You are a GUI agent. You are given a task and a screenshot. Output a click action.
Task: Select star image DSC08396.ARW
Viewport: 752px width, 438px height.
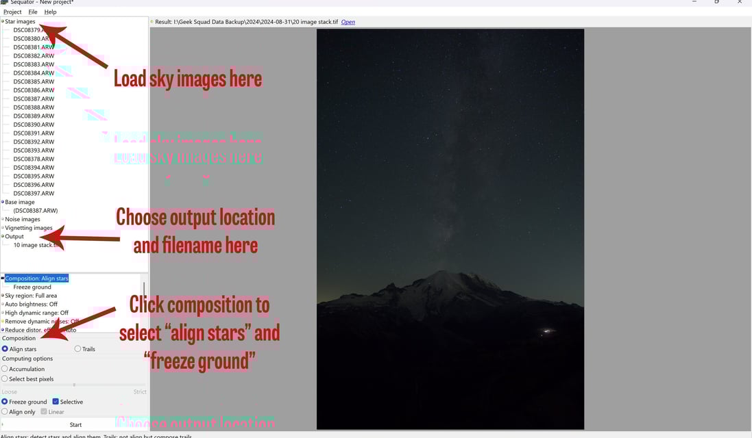[x=34, y=185]
